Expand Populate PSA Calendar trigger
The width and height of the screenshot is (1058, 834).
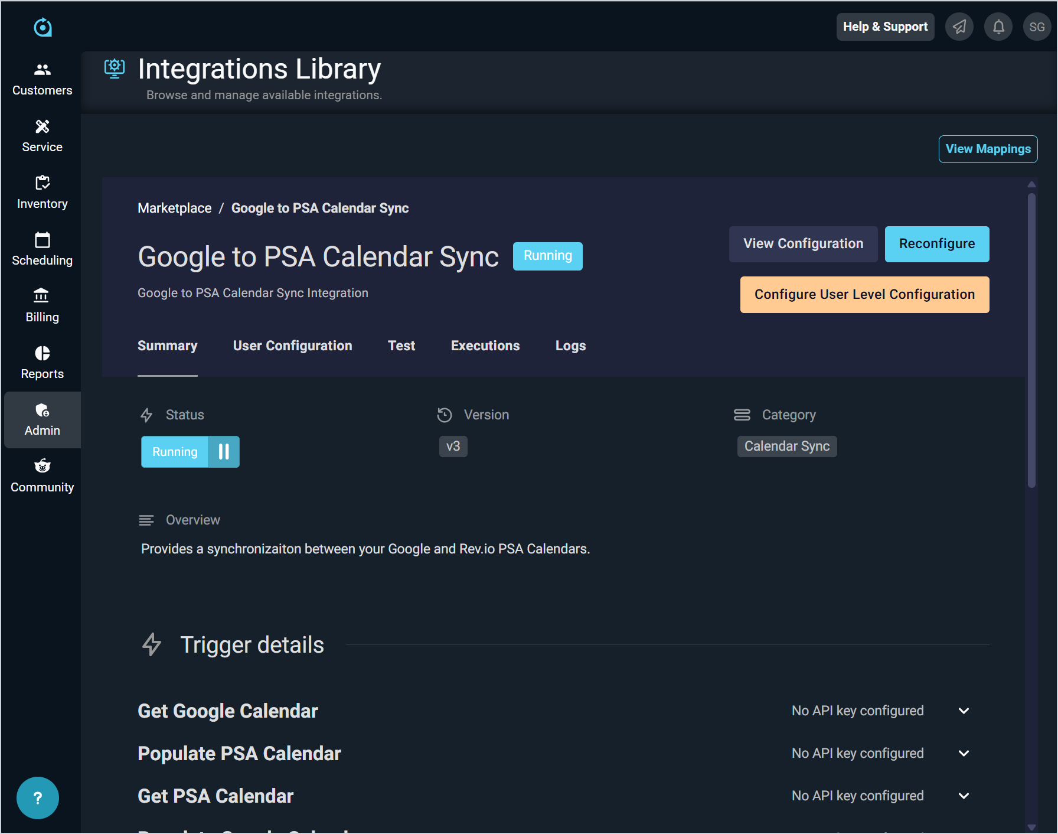[964, 753]
